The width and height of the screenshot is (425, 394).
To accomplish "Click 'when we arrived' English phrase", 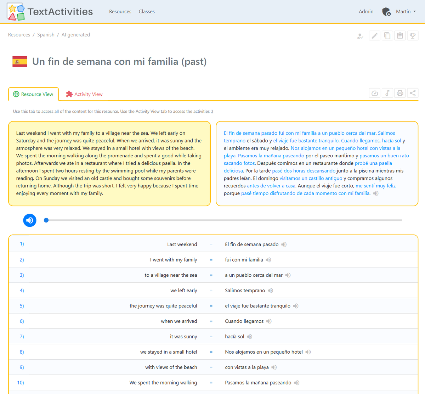I will point(179,321).
